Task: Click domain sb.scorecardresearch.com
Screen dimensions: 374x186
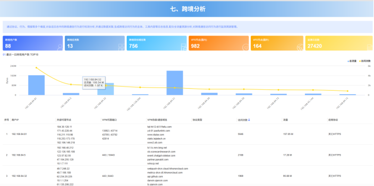Action: tap(161, 151)
